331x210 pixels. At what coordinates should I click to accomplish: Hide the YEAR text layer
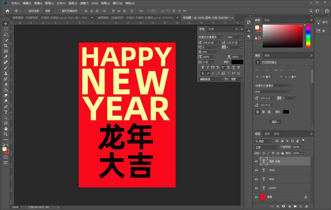(256, 170)
